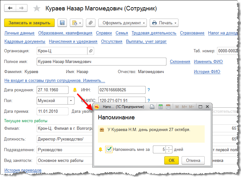
Task: Open calculator from reminder title bar
Action: pos(160,107)
